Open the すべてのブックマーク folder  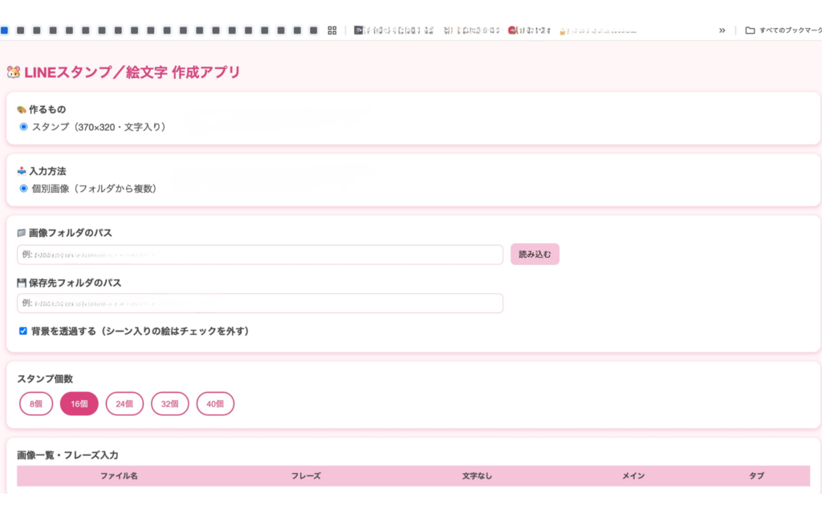[x=783, y=31]
